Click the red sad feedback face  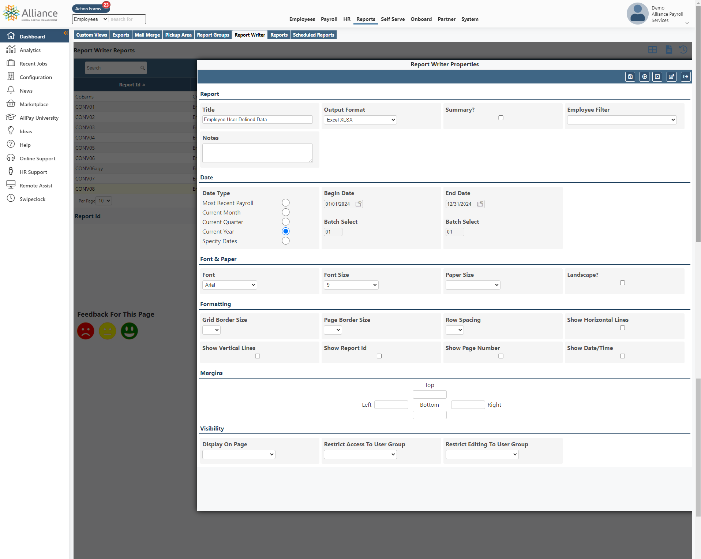86,331
